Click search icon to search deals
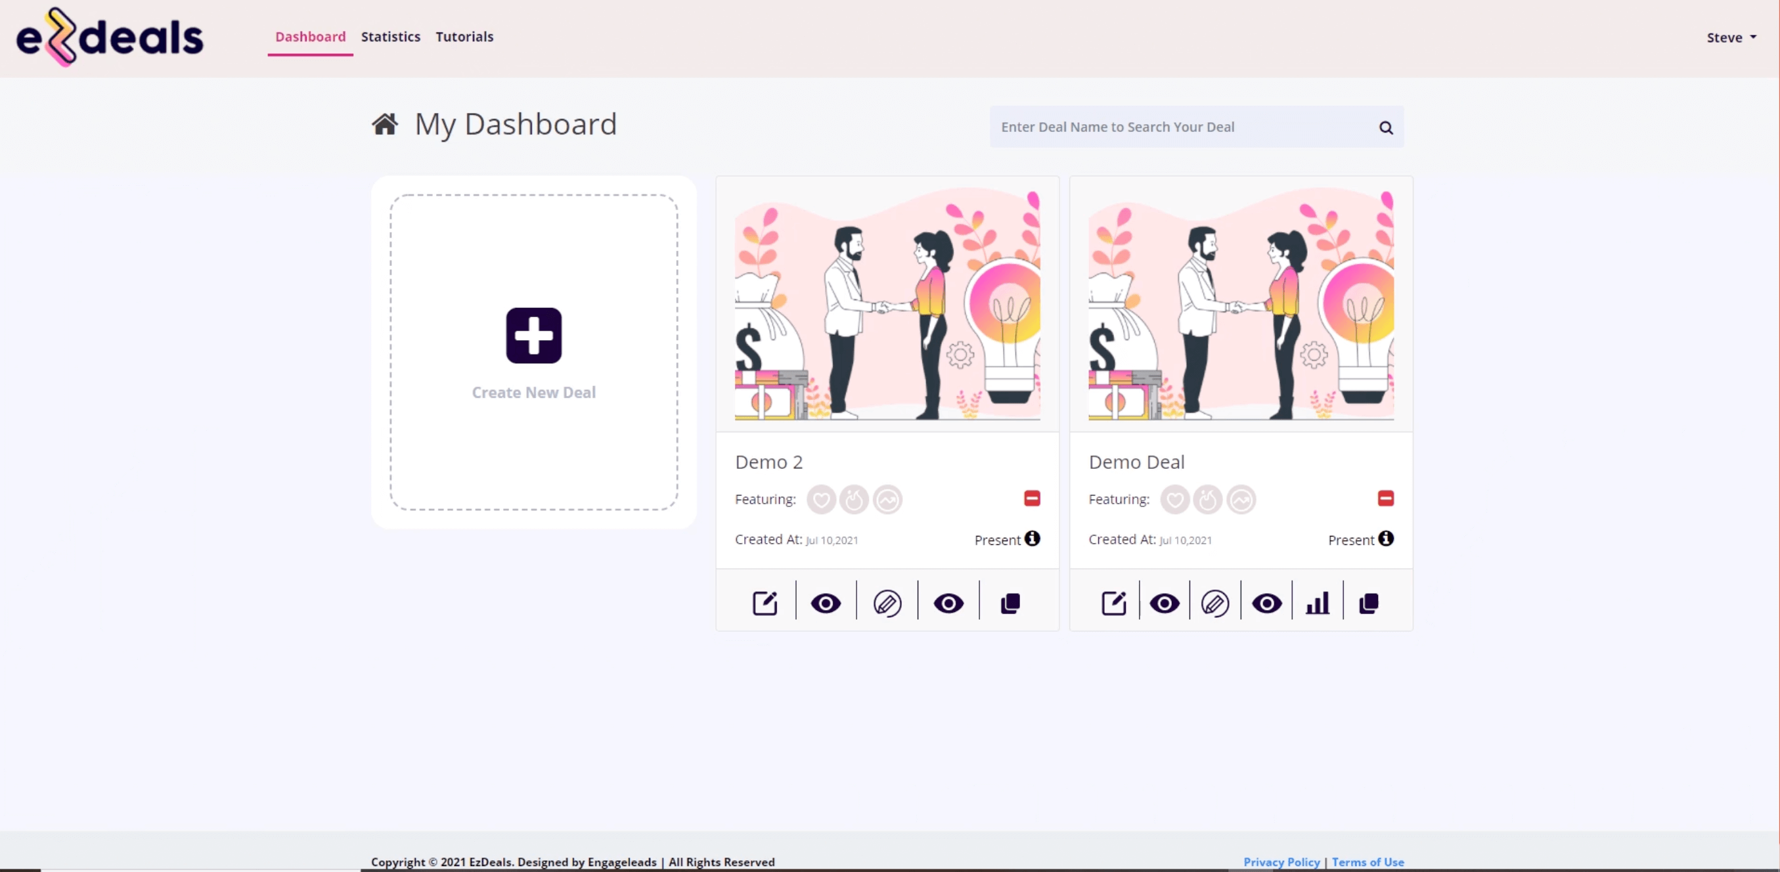Viewport: 1780px width, 872px height. (1386, 127)
